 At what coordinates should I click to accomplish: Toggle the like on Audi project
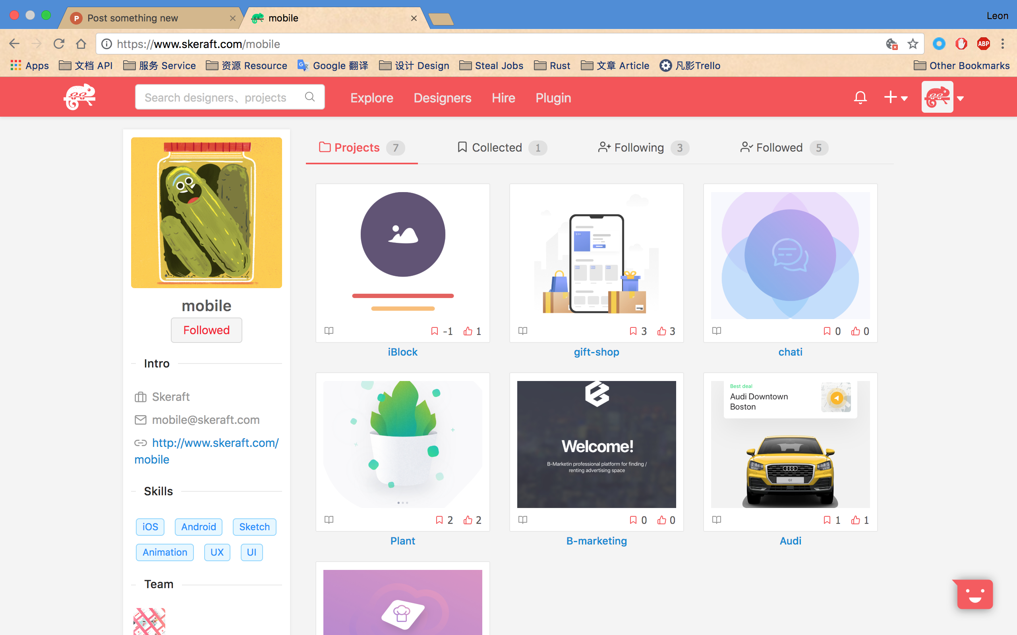click(x=855, y=520)
